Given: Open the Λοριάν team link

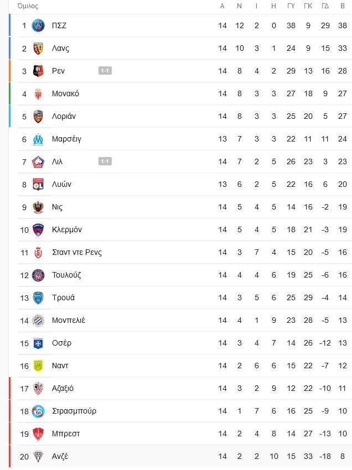Looking at the screenshot, I should pyautogui.click(x=64, y=116).
